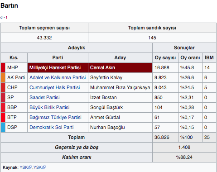
Task: Click SP vote count 850
Action: click(x=159, y=97)
